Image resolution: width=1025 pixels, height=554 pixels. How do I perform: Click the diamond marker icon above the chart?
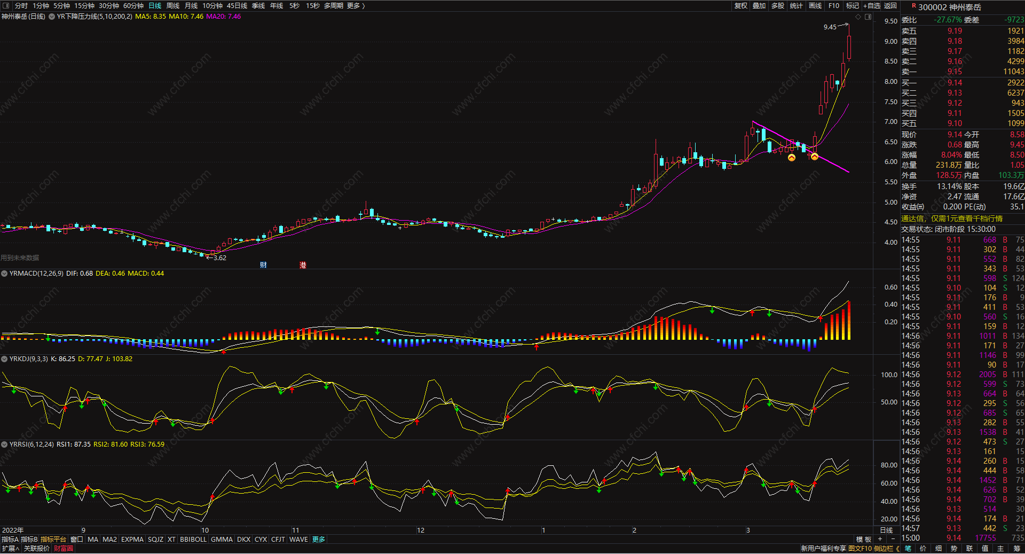pos(858,17)
